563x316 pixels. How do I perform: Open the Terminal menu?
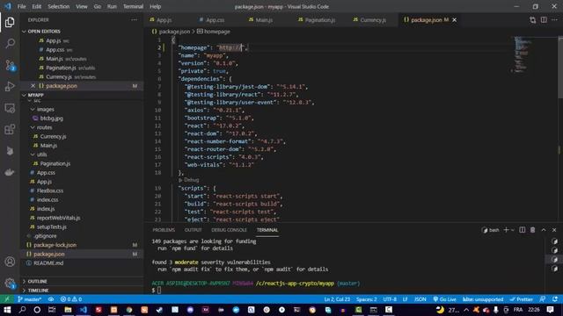[x=133, y=6]
